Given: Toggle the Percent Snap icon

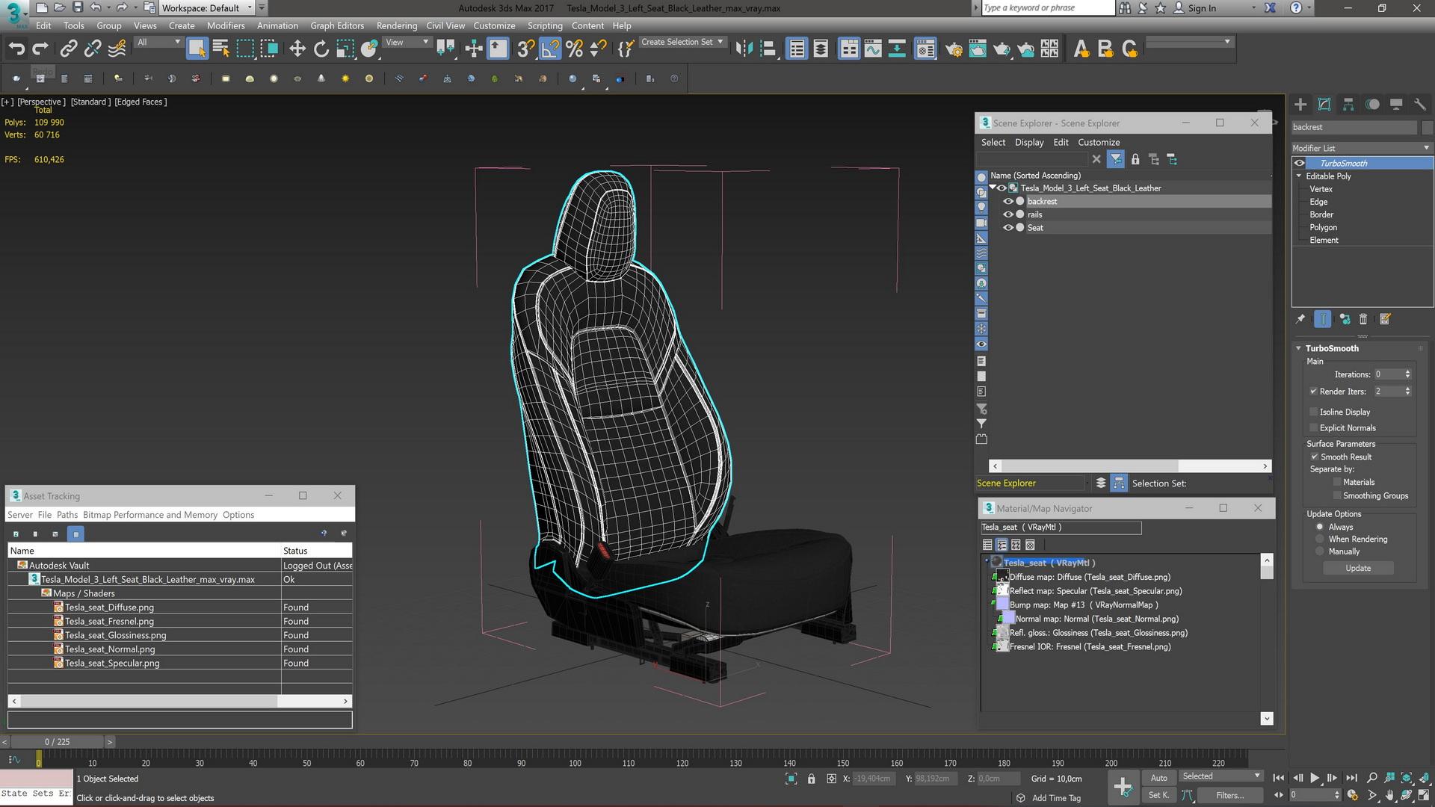Looking at the screenshot, I should [574, 49].
